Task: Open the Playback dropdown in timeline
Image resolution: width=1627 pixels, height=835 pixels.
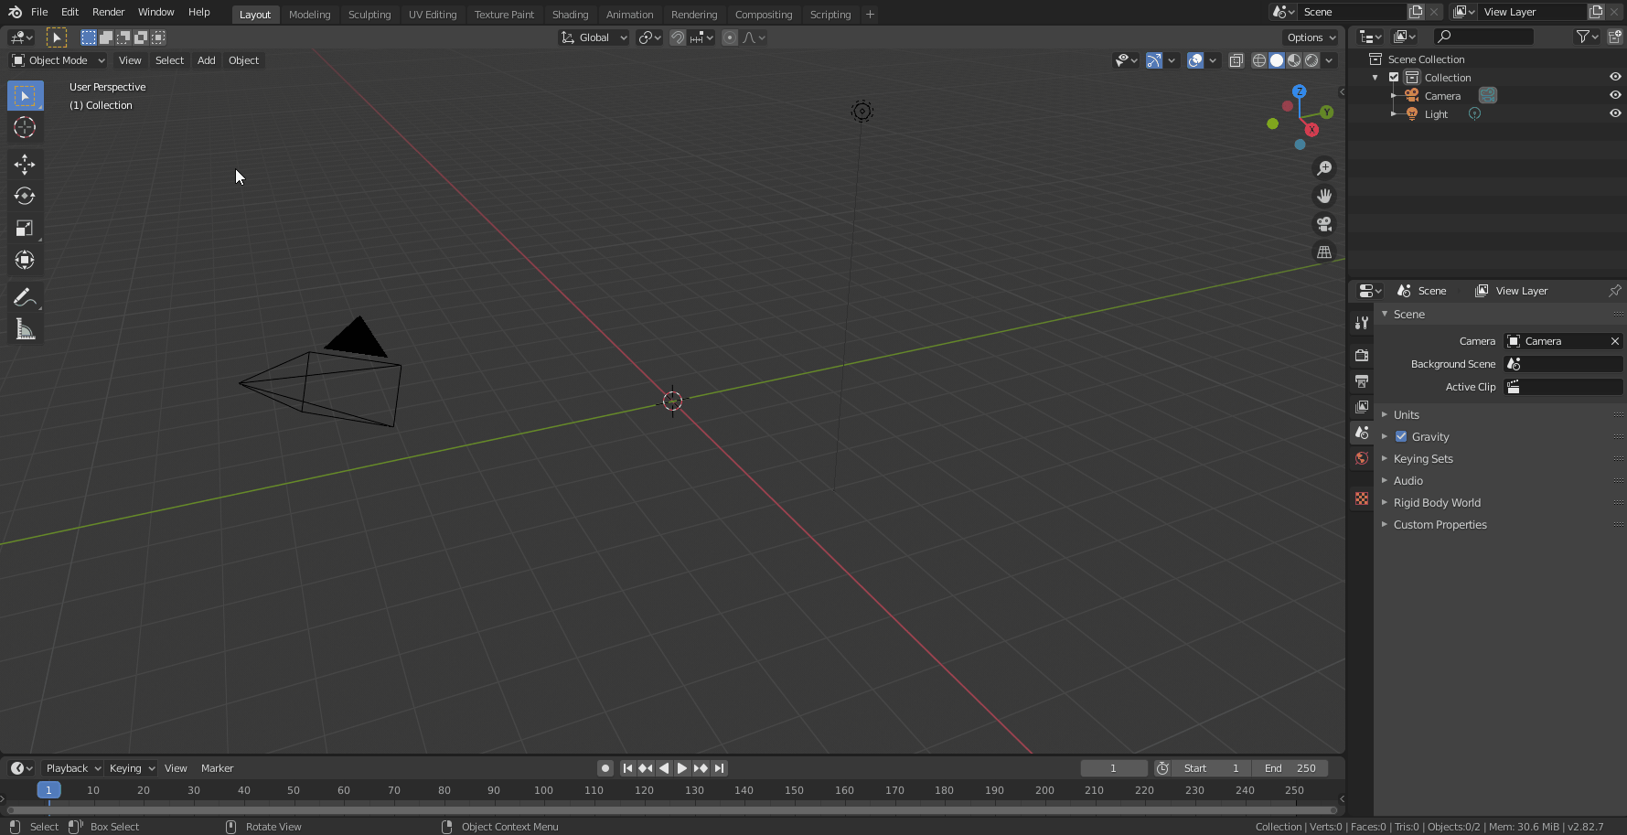Action: point(72,768)
